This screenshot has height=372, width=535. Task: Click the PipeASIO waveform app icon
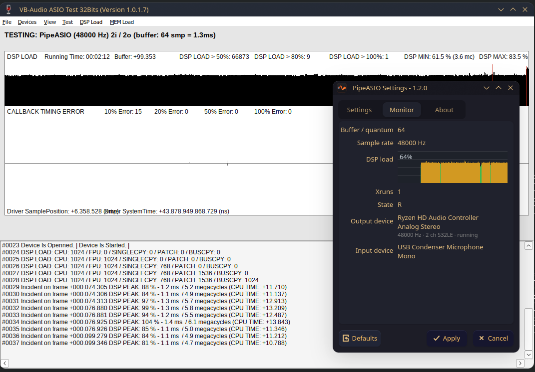coord(342,88)
